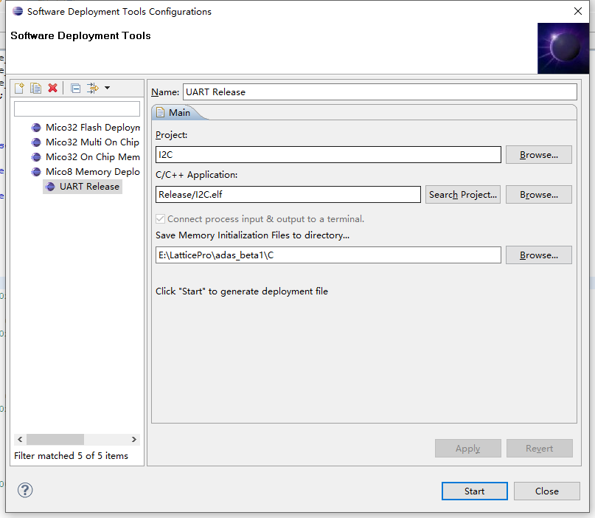Click the Revert button

click(x=539, y=448)
